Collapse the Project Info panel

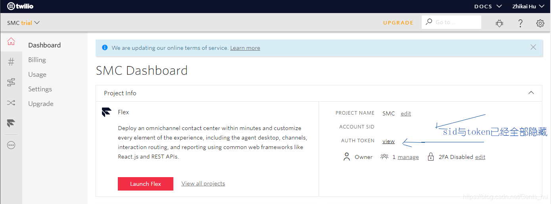tap(531, 93)
